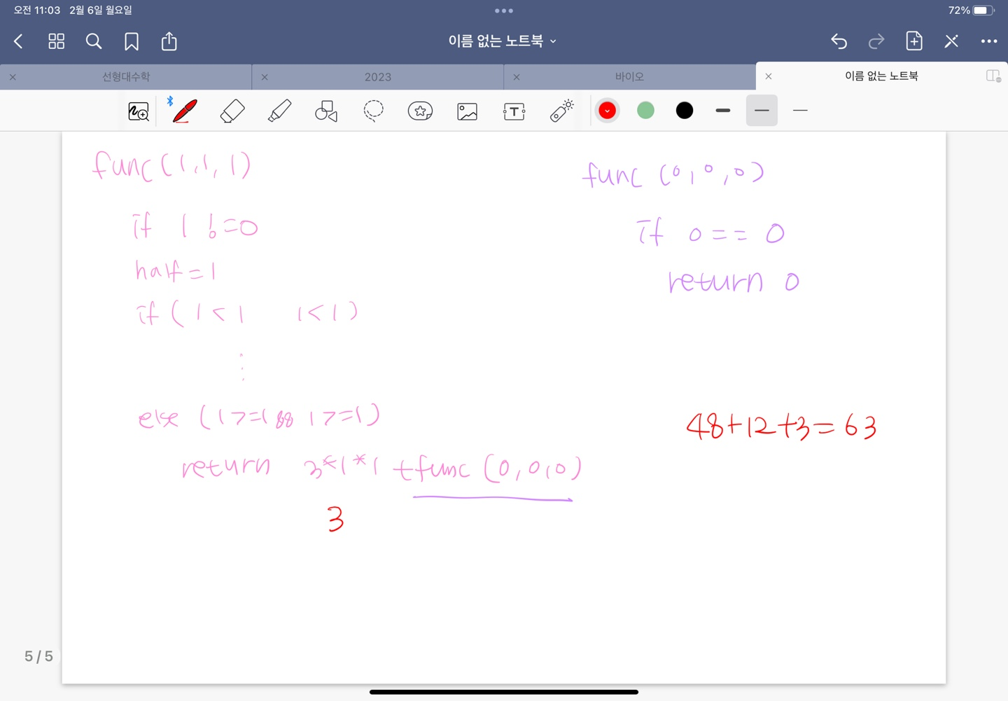
Task: Close the 2023 tab
Action: 265,77
